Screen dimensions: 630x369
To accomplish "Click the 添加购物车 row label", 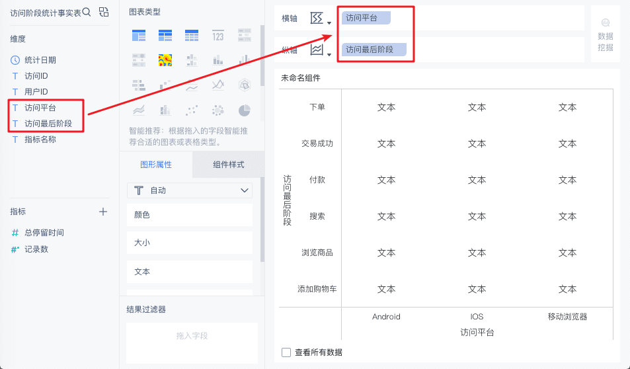I will (x=317, y=289).
